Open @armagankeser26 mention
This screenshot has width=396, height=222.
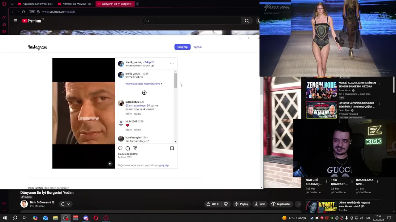coord(138,105)
